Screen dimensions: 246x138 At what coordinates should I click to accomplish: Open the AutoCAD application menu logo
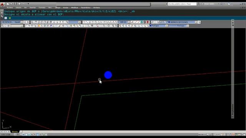point(2,4)
